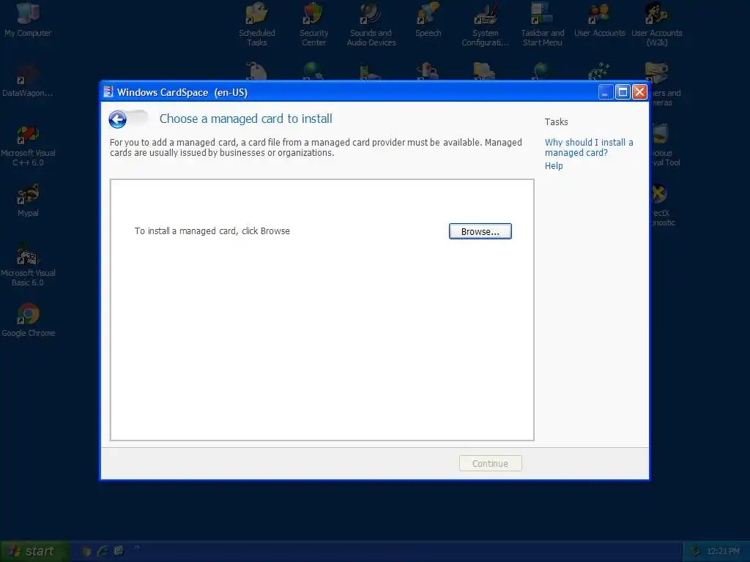Select the My Computer desktop icon
Screen dimensions: 750x562
click(28, 20)
